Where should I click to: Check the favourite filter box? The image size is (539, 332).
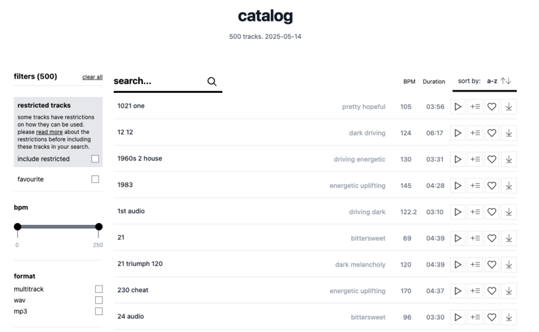(95, 179)
